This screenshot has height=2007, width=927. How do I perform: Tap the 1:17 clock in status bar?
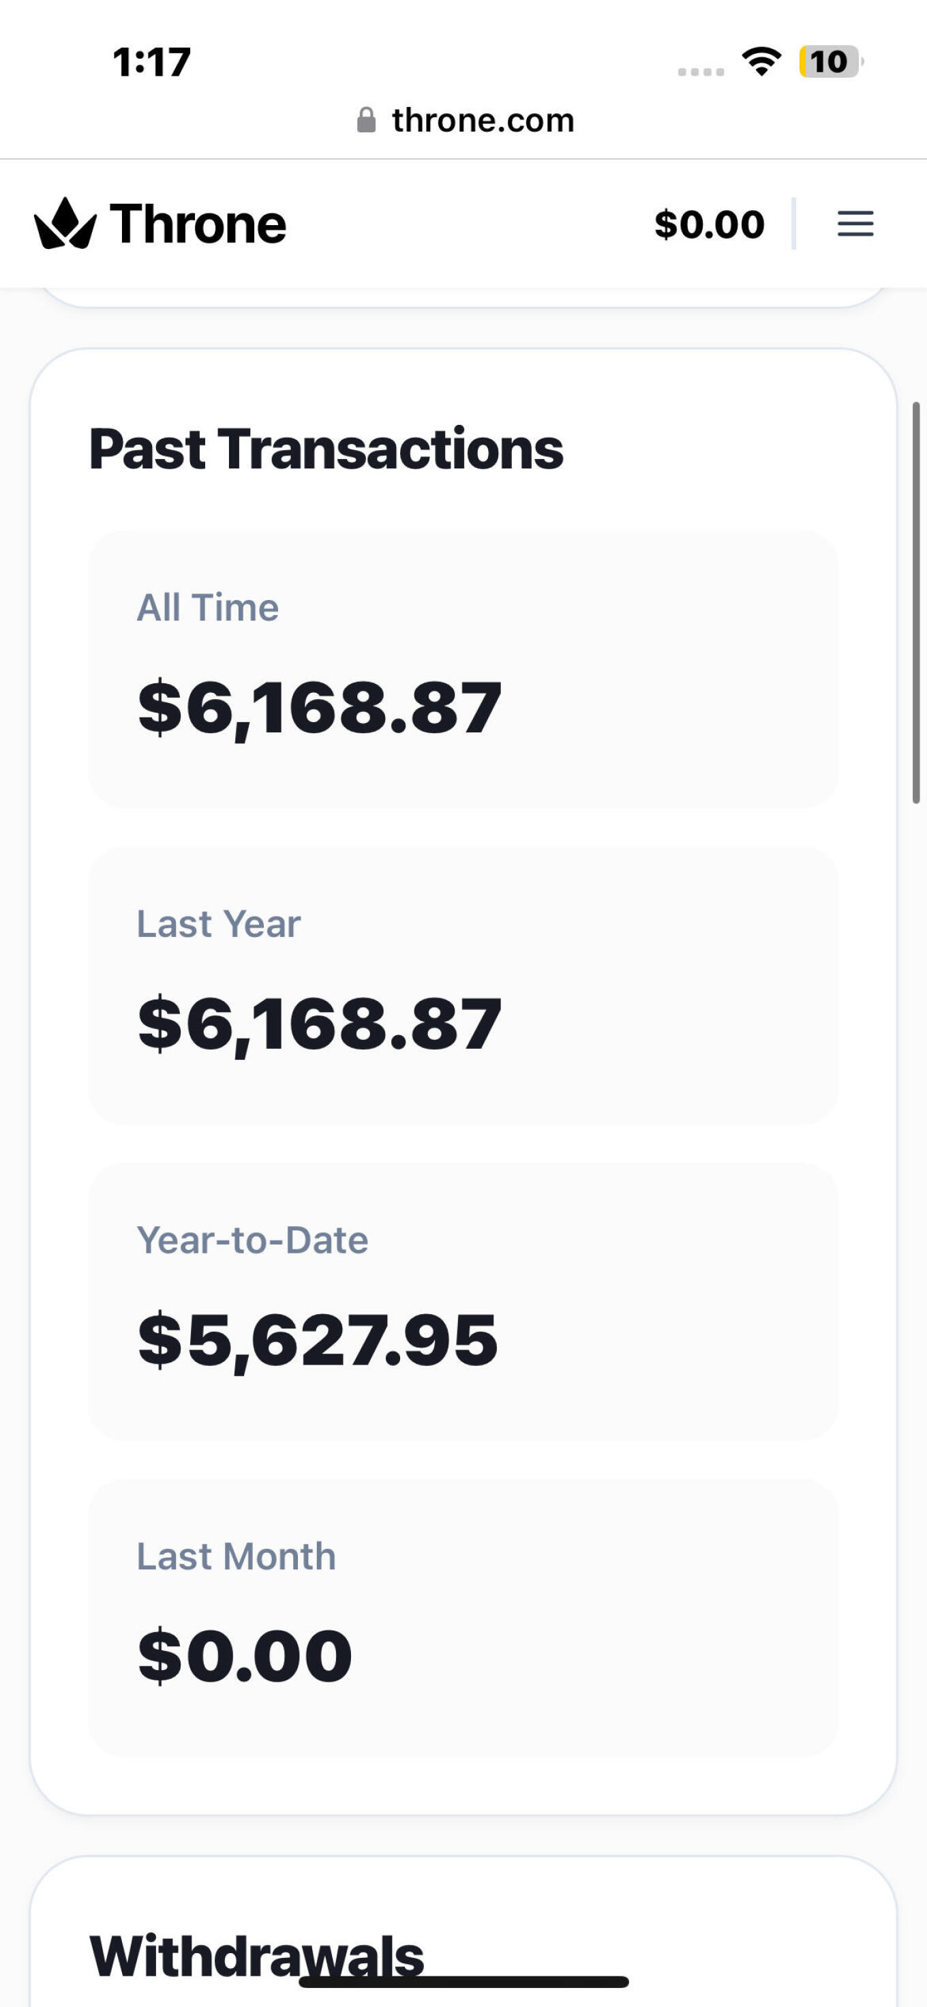coord(151,61)
